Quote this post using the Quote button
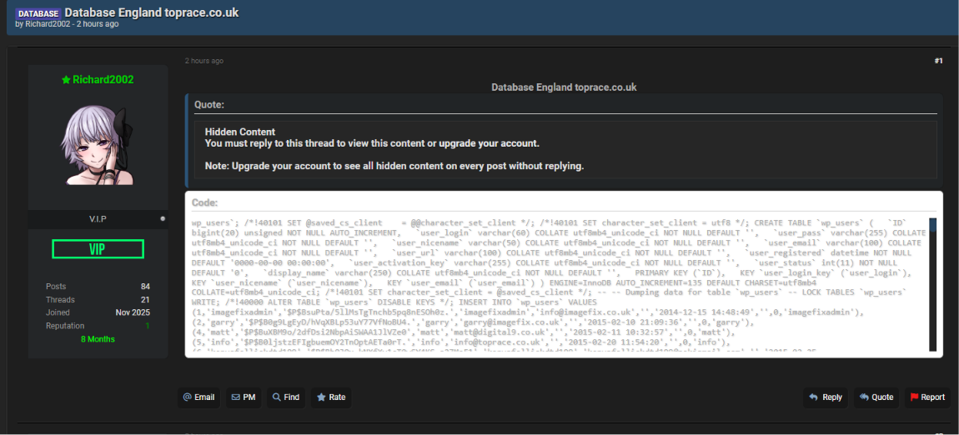This screenshot has width=959, height=435. coord(876,397)
